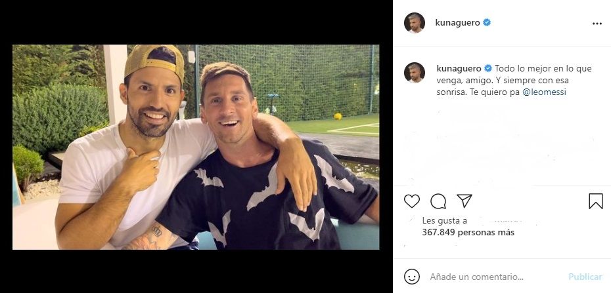Like the post with the heart icon

pyautogui.click(x=412, y=201)
